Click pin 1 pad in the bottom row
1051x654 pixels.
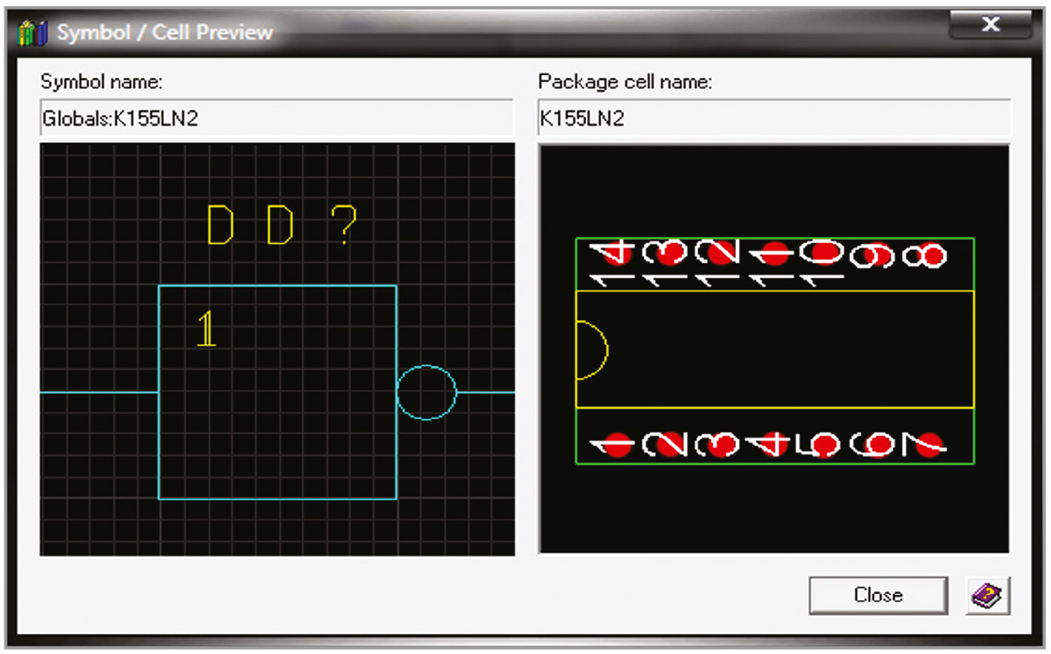pos(615,444)
